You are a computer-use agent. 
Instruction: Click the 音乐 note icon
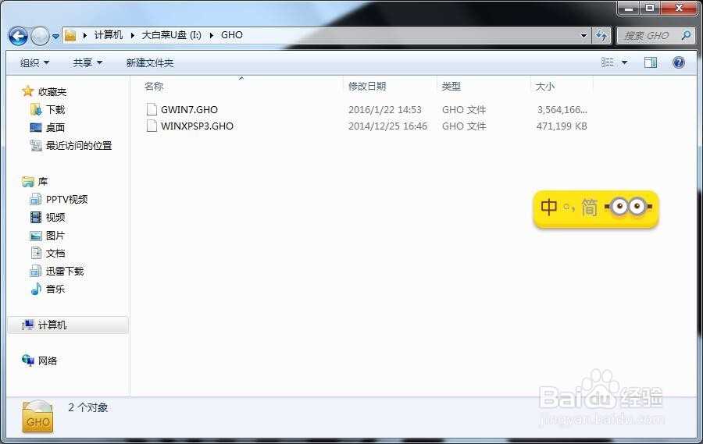pyautogui.click(x=36, y=289)
